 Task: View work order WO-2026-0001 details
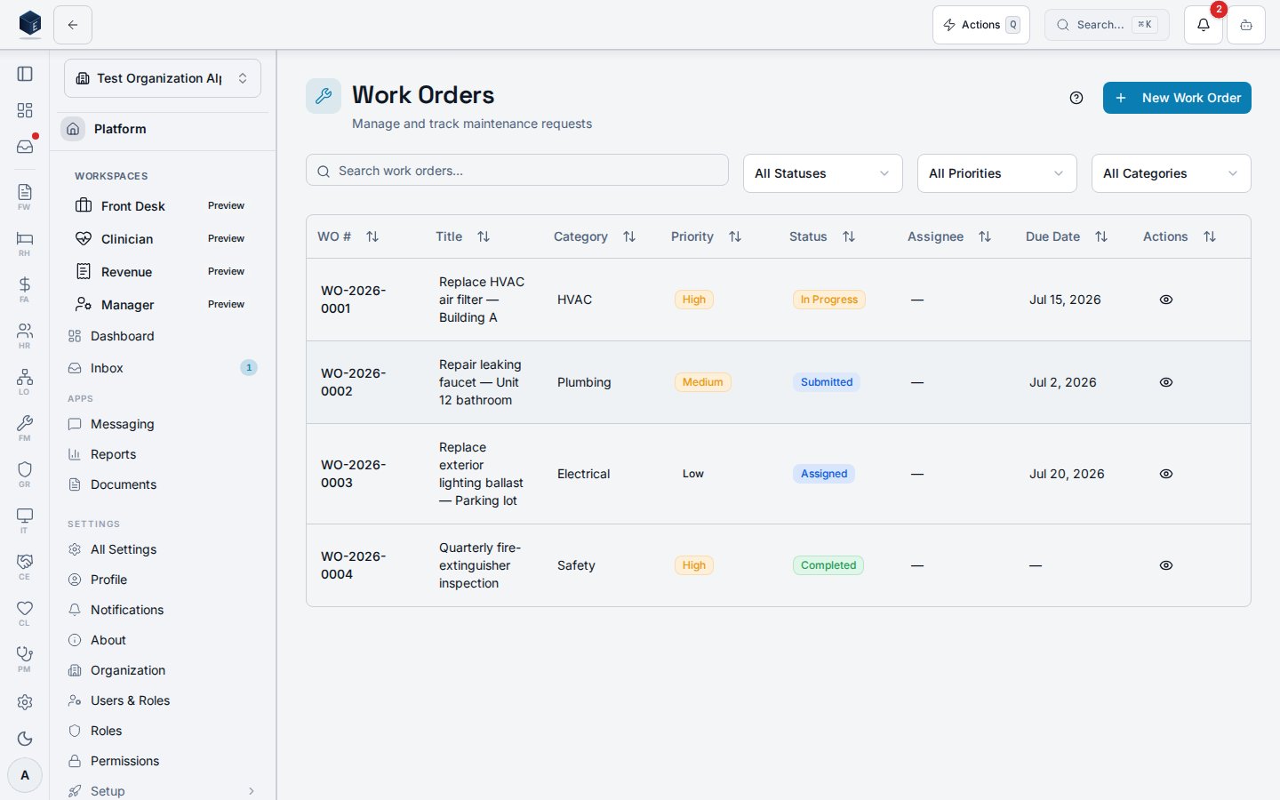1166,300
